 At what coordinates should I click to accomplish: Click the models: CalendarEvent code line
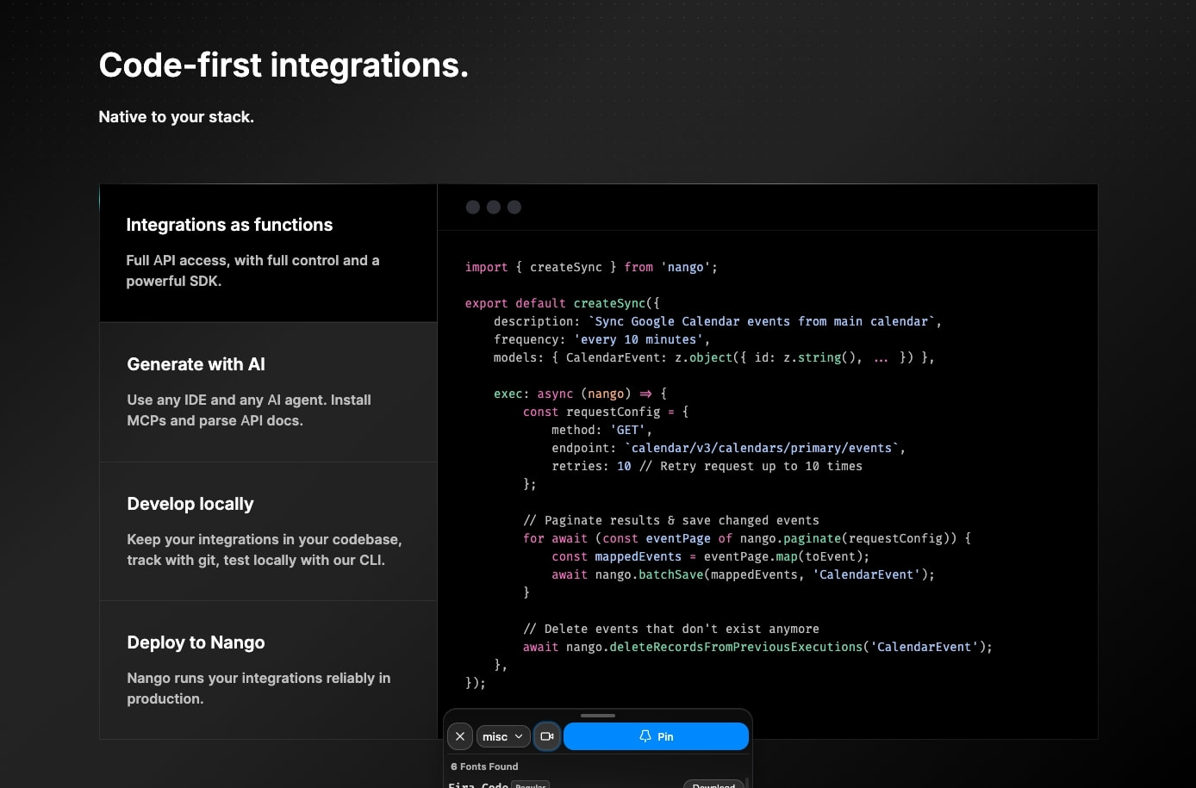pyautogui.click(x=713, y=357)
